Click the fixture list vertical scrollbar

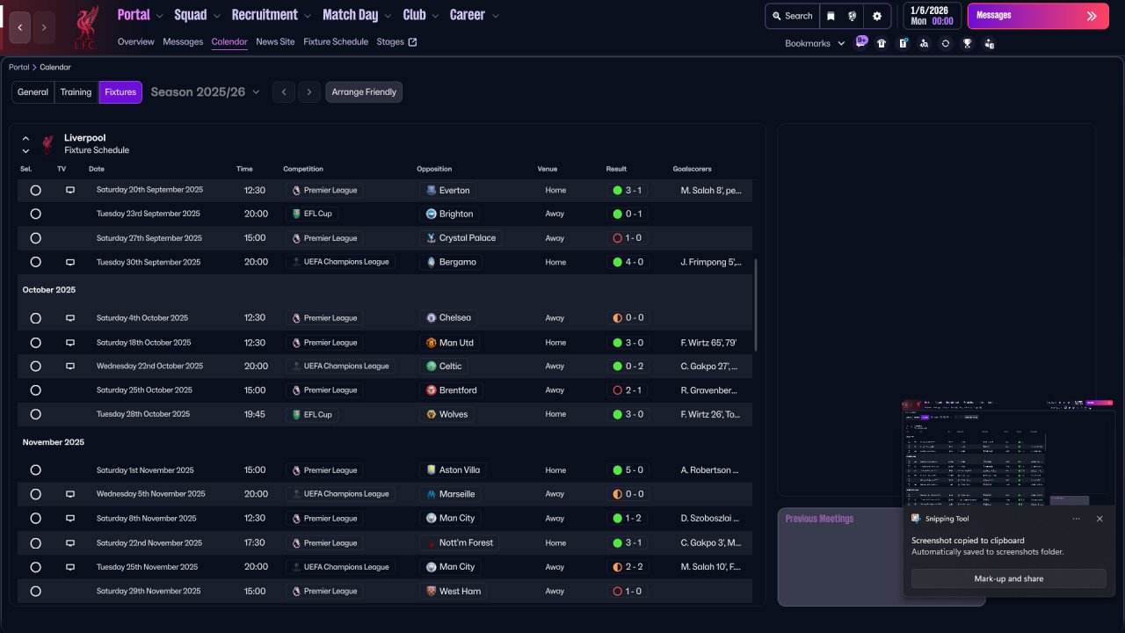pos(755,304)
